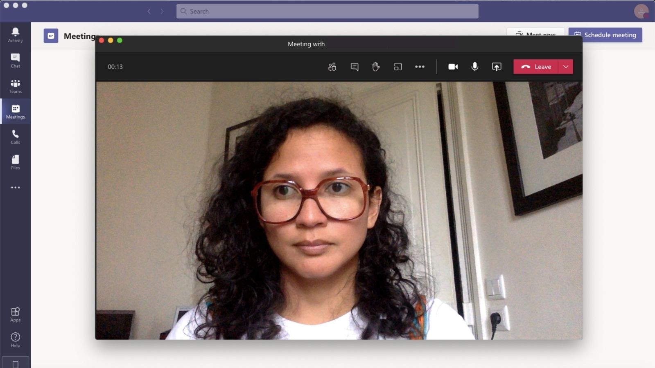Open the profile avatar menu
655x368 pixels.
click(641, 11)
